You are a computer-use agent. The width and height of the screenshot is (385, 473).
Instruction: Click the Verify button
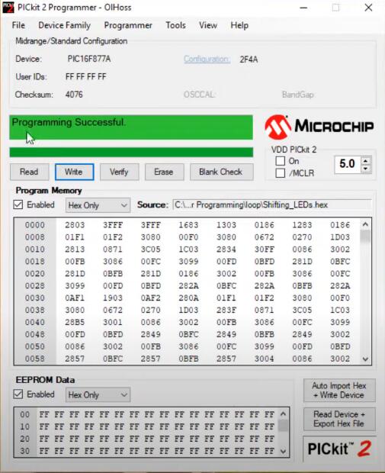tap(119, 172)
